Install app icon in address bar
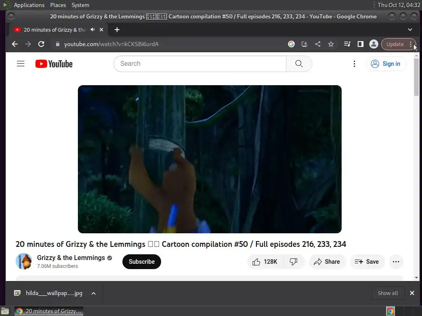This screenshot has width=422, height=316. coord(305,44)
